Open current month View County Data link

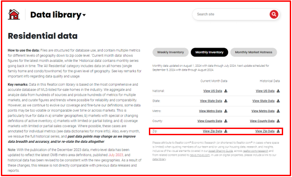click(x=210, y=121)
